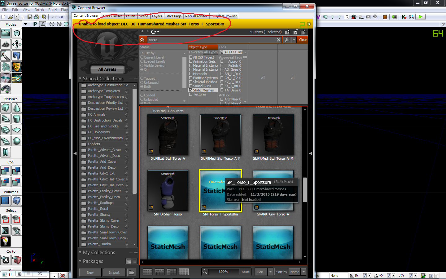446x279 pixels.
Task: Click the 100% thumbnail zoom slider
Action: click(x=223, y=272)
